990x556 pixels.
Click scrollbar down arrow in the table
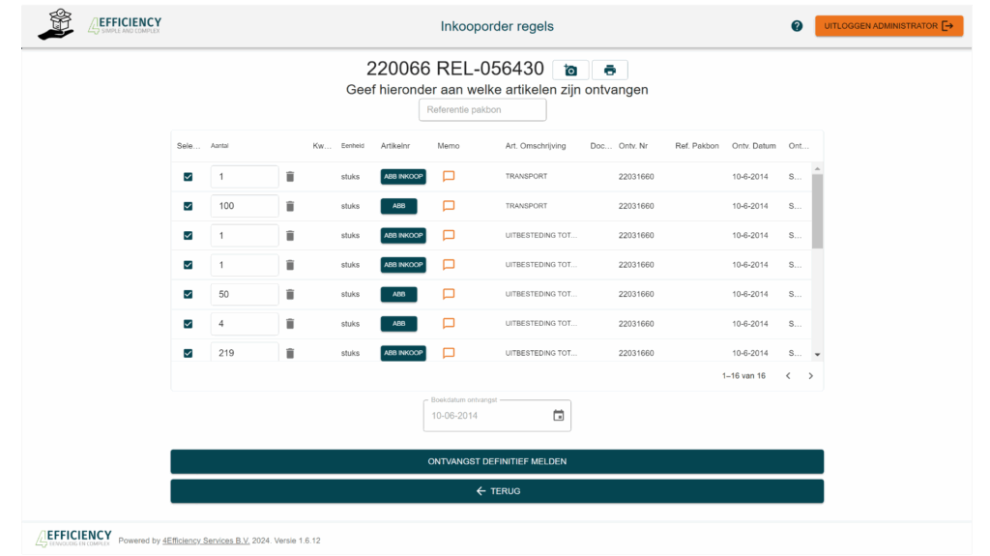[x=817, y=356]
